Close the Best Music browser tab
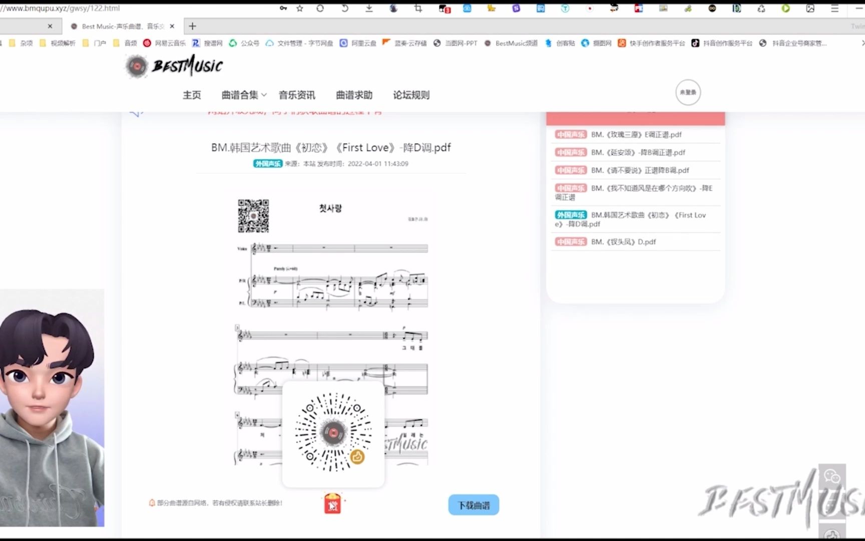Screen dimensions: 865x541 (172, 26)
